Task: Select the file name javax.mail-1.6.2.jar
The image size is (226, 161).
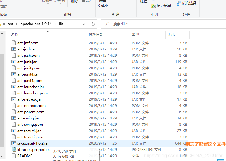Action: click(33, 143)
